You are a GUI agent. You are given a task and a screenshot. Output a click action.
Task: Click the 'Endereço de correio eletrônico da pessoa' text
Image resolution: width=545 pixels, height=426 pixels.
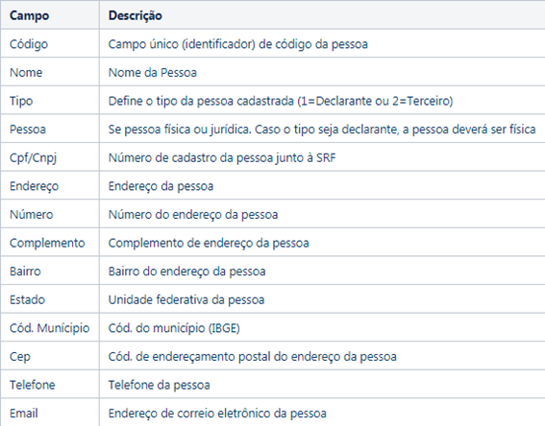coord(217,414)
